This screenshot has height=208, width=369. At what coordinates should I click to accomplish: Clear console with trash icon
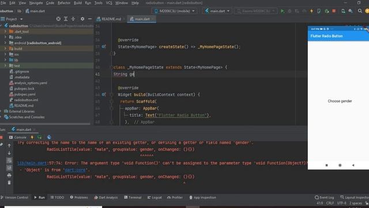pyautogui.click(x=9, y=183)
